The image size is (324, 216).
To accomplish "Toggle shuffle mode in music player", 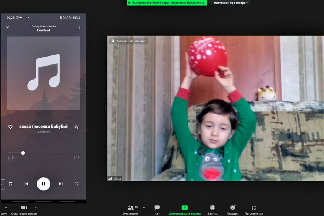I will 77,184.
